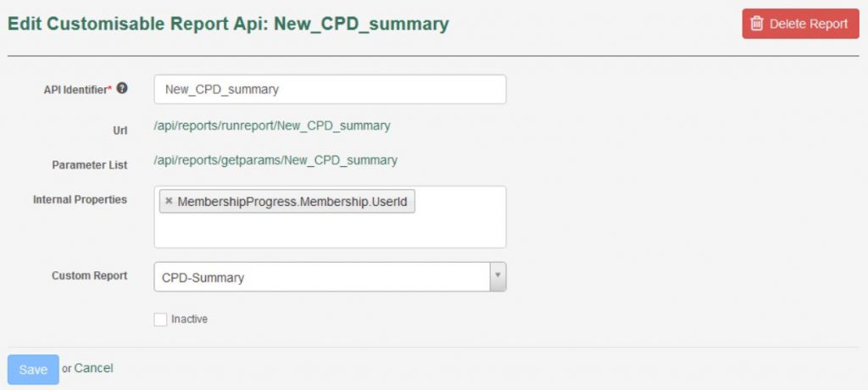Viewport: 868px width, 390px height.
Task: Click the Edit Customisable Report Api heading
Action: click(228, 24)
